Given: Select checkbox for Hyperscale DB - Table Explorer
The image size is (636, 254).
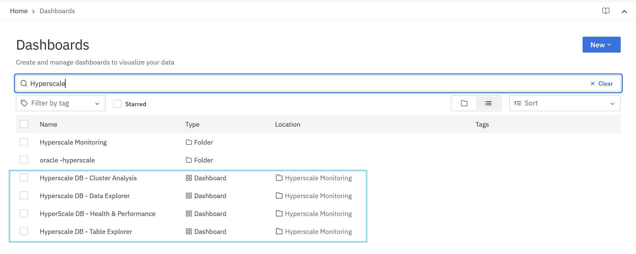Looking at the screenshot, I should pos(24,231).
